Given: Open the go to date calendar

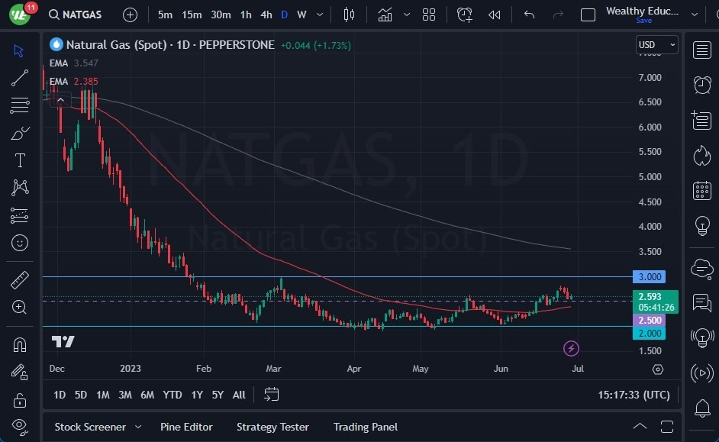Looking at the screenshot, I should tap(272, 395).
